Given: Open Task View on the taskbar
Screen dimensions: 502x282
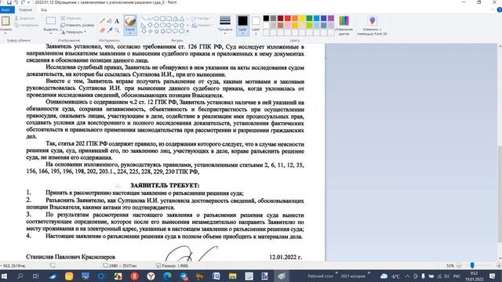Looking at the screenshot, I should click(x=36, y=276).
